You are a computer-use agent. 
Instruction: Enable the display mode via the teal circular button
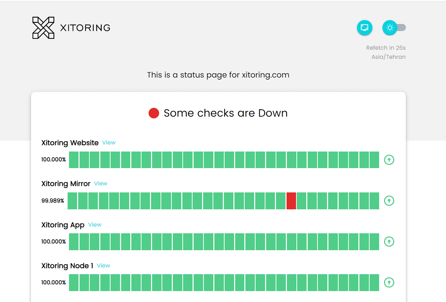coord(364,27)
